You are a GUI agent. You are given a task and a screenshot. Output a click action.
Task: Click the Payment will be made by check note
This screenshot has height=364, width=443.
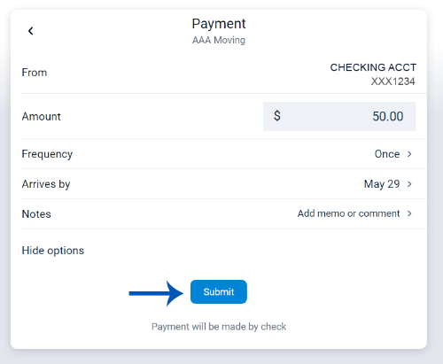(219, 327)
